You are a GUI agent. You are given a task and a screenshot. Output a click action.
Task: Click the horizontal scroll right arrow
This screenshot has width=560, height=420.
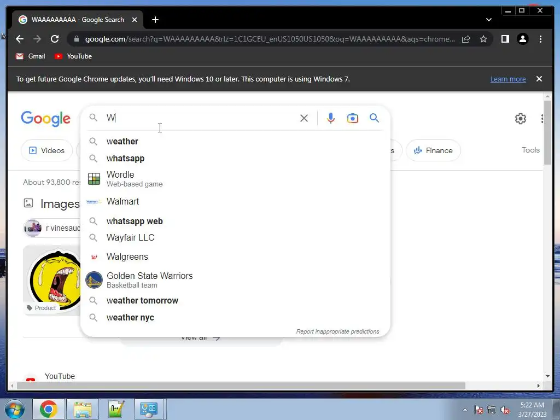539,386
